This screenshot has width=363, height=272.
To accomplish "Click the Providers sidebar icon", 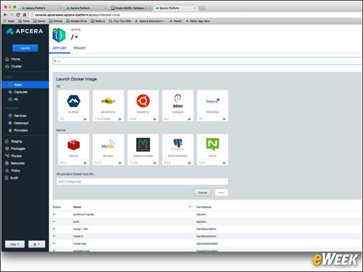I will pos(10,130).
